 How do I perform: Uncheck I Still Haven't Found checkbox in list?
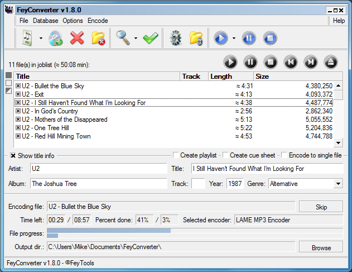[18, 103]
